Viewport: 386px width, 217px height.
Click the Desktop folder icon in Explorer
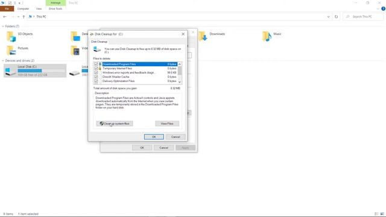75,36
